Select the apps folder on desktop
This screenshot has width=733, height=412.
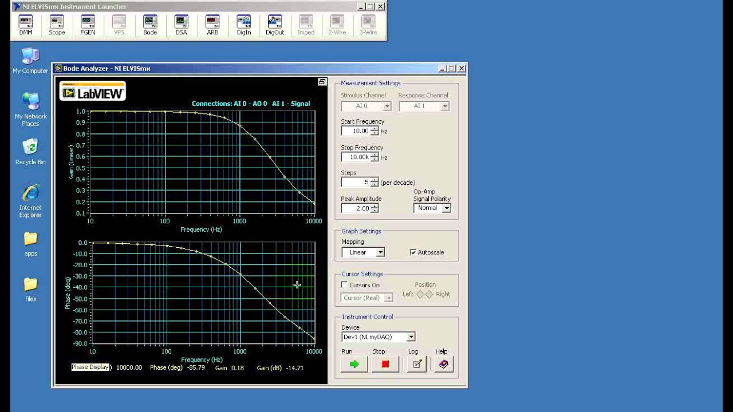click(x=30, y=243)
